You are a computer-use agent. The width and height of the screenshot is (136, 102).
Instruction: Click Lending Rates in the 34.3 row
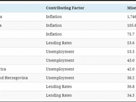(x=59, y=95)
